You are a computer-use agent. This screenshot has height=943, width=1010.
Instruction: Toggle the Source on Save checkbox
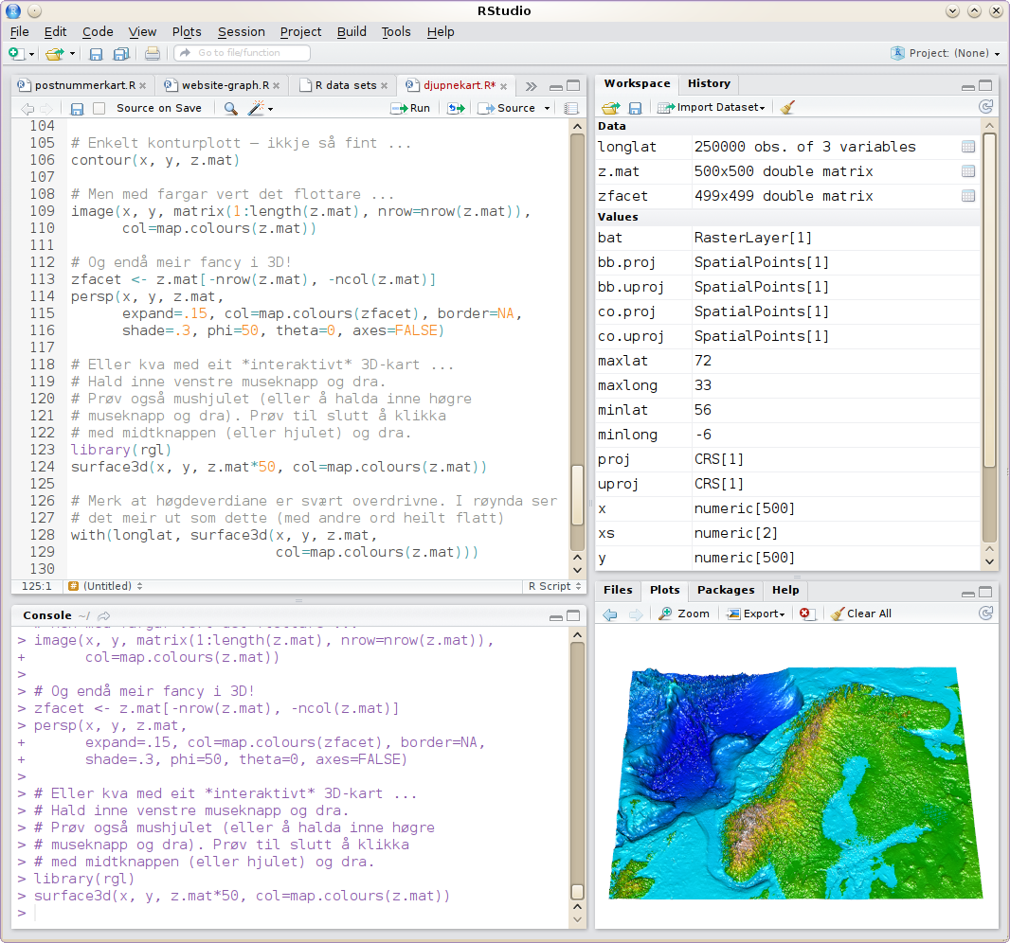(99, 108)
